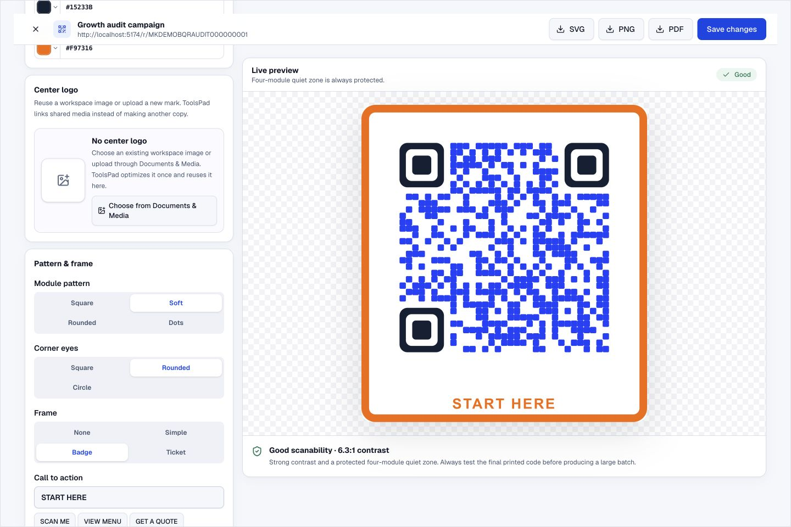Viewport: 791px width, 527px height.
Task: Select the Square module pattern
Action: point(82,303)
